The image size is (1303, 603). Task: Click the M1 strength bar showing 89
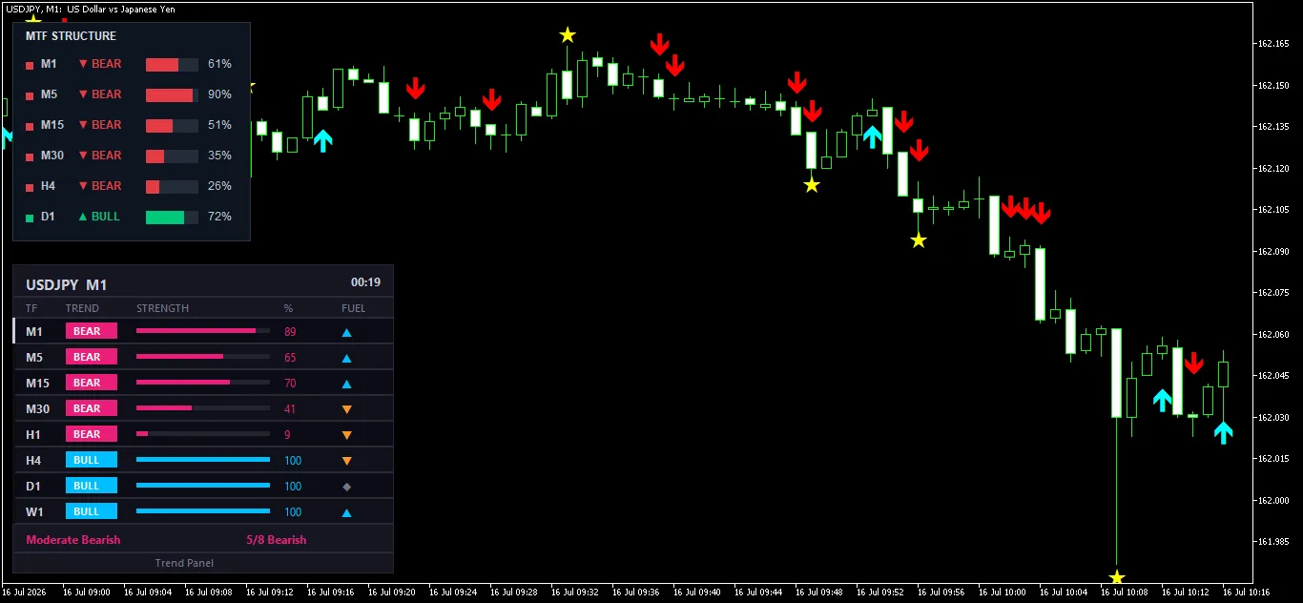click(203, 331)
